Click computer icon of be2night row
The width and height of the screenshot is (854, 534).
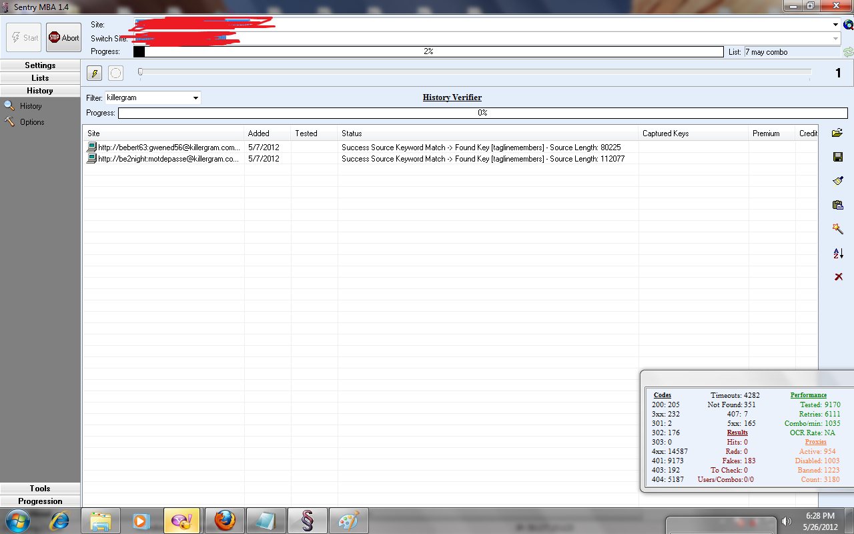coord(91,159)
